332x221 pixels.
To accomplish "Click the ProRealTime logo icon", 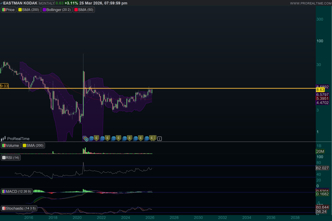I will point(3,139).
